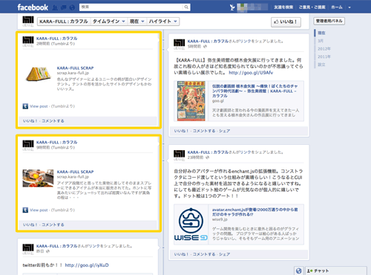Screen dimensions: 371x275
Task: Click the magnifier icon in the search box
Action: 186,7
